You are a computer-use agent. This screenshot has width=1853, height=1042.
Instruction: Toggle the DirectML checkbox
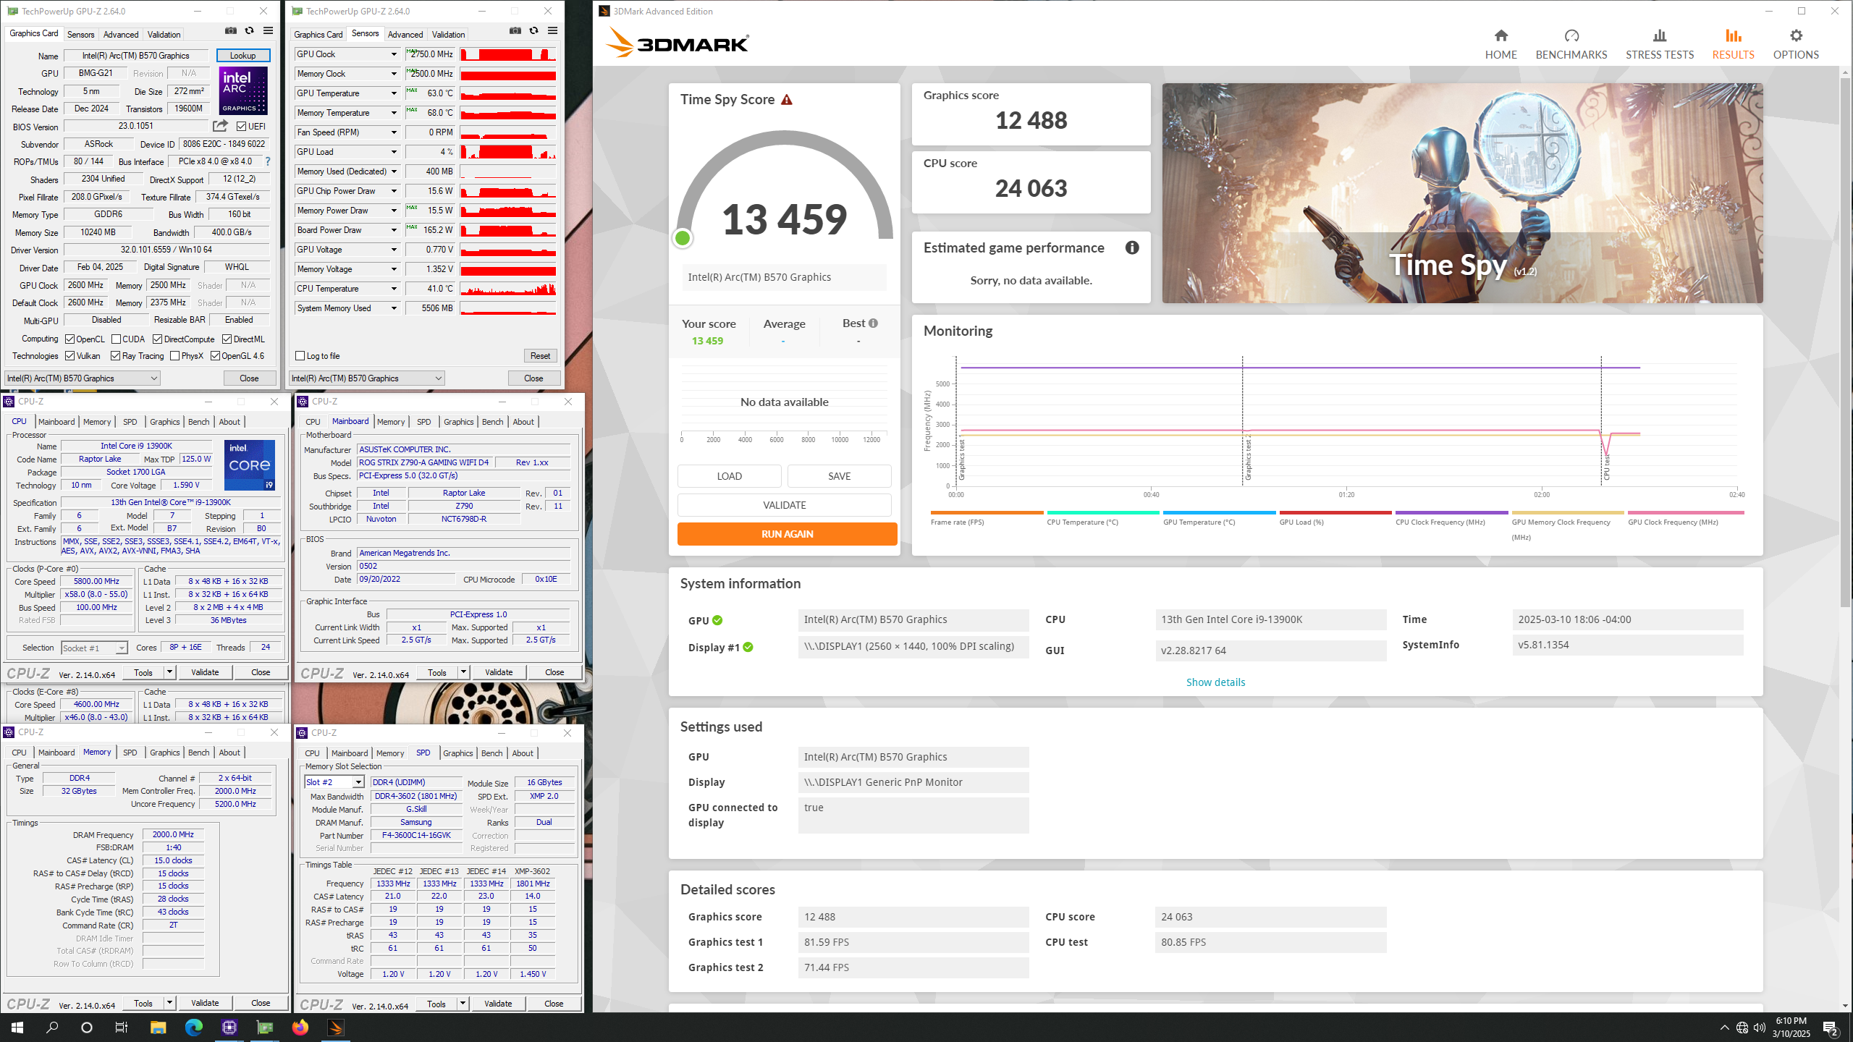coord(227,339)
